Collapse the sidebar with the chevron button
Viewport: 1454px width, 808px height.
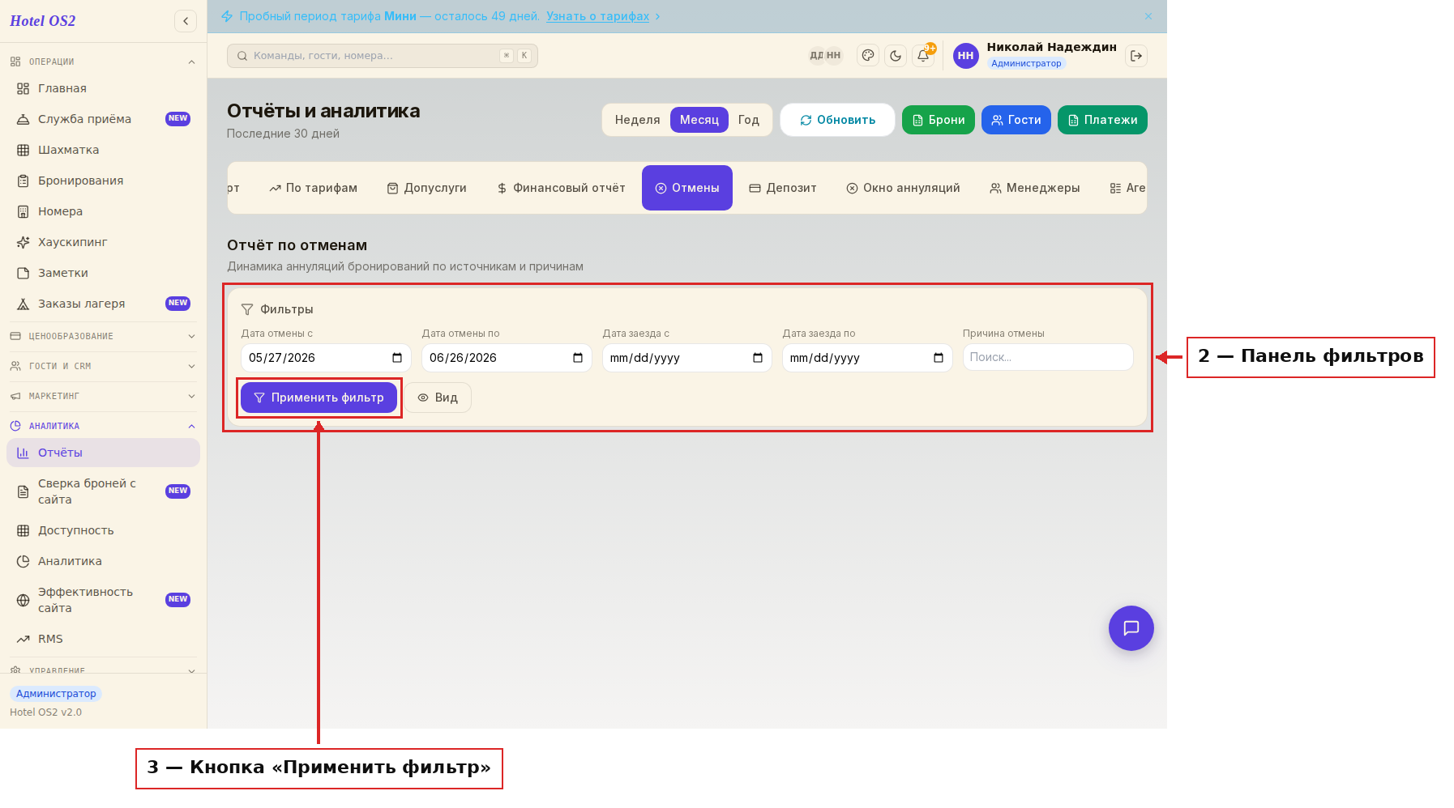tap(186, 21)
